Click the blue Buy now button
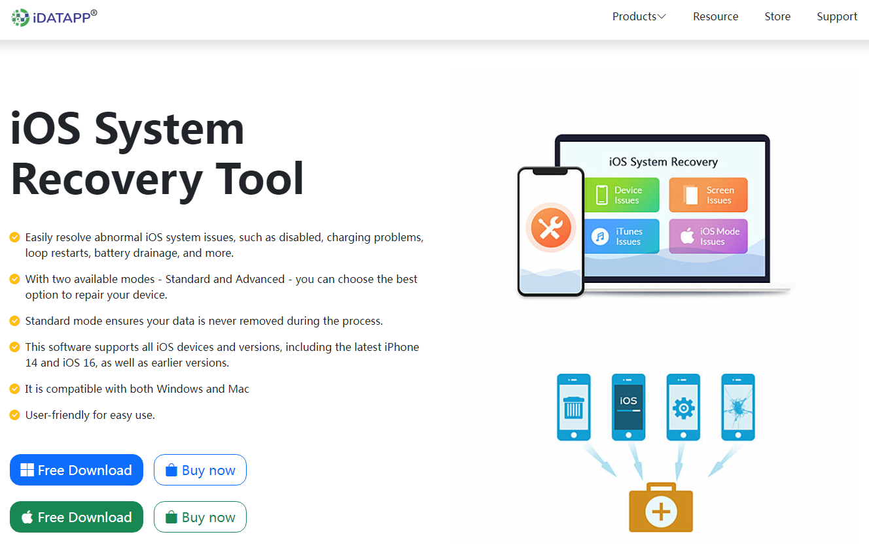Image resolution: width=869 pixels, height=560 pixels. click(x=200, y=470)
